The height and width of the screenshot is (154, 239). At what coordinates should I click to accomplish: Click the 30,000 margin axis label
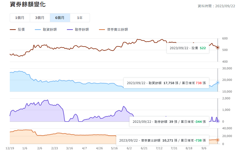[x=227, y=68]
